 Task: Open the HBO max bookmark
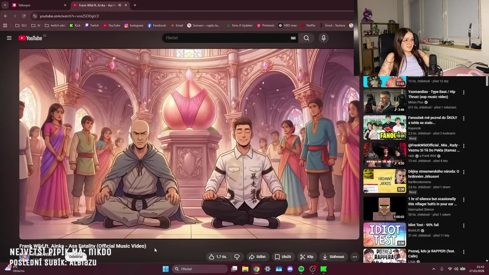pyautogui.click(x=288, y=26)
